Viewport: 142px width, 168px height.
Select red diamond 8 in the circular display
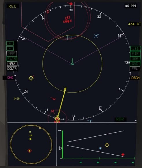click(x=29, y=151)
